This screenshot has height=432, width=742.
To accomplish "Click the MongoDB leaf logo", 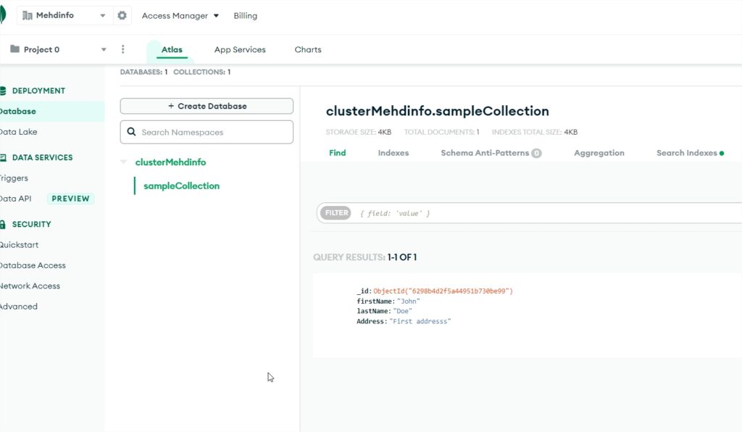I will tap(2, 14).
